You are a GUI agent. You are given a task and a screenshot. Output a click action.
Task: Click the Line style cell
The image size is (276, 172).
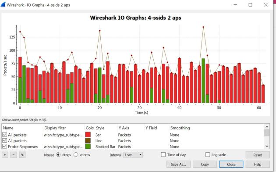click(99, 141)
